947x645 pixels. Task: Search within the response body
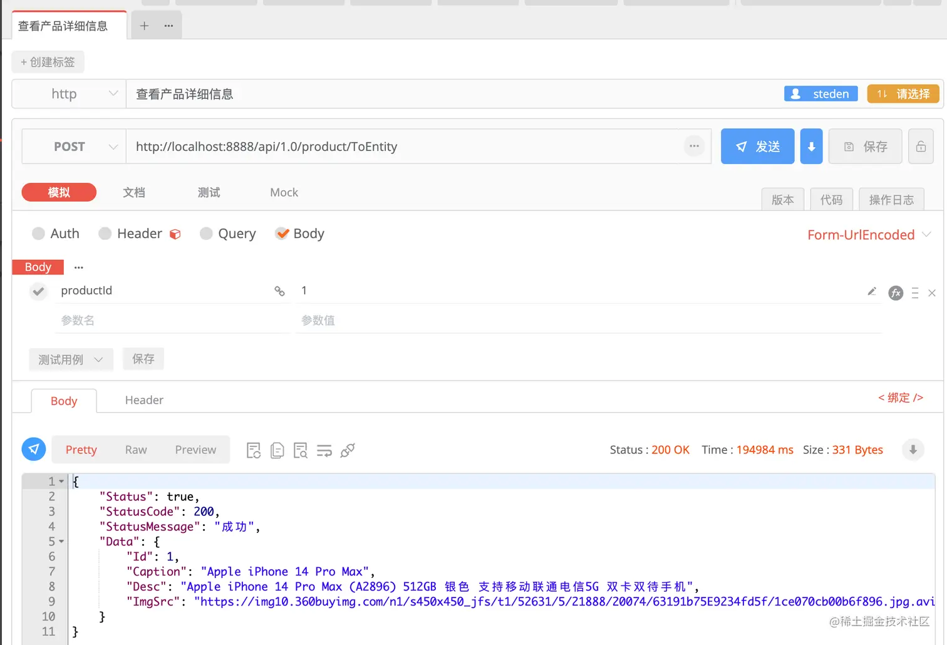[x=301, y=450]
